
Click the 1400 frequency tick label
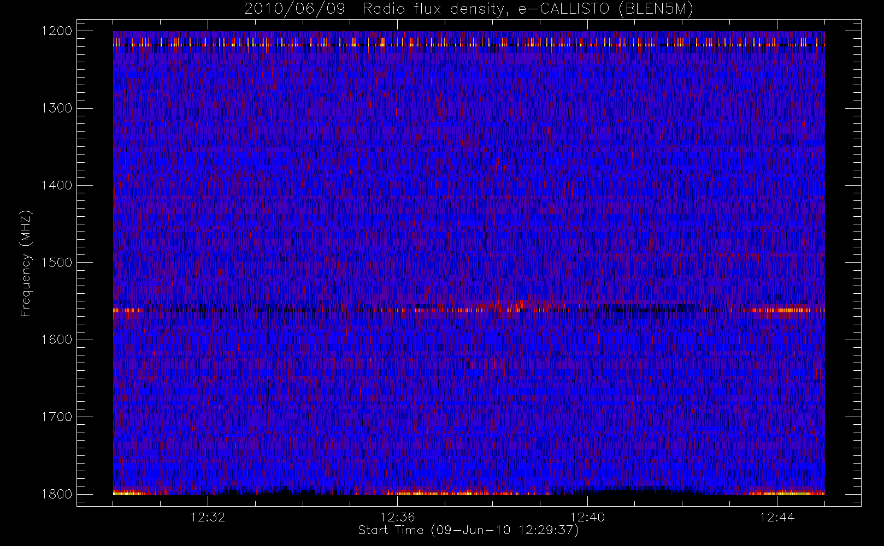click(57, 186)
